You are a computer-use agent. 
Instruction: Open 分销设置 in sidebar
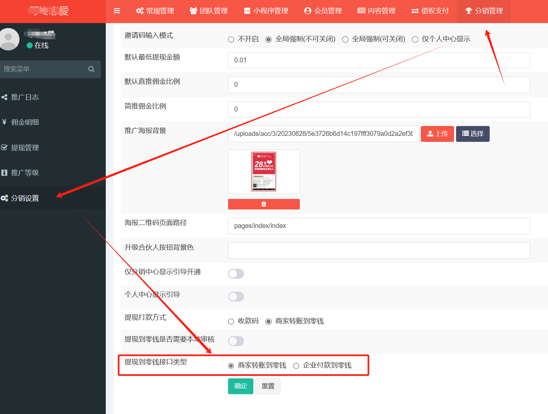pos(53,198)
